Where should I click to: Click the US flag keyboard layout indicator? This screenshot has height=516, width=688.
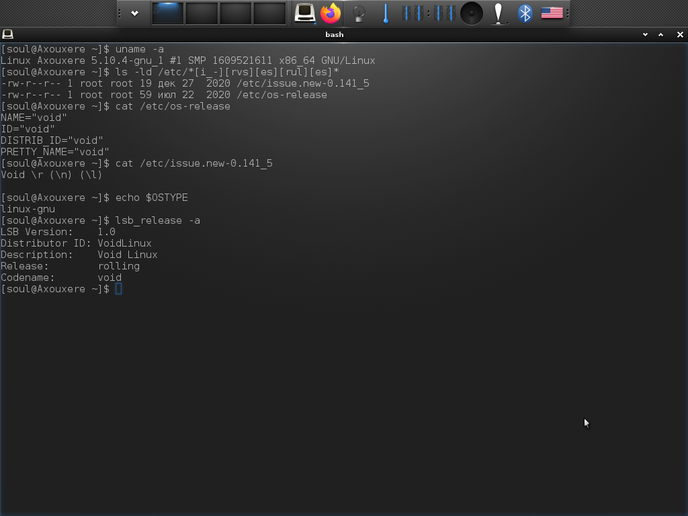coord(552,13)
